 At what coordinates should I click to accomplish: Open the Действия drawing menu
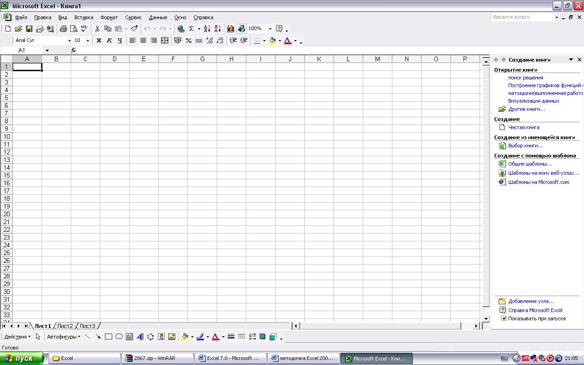(x=17, y=337)
